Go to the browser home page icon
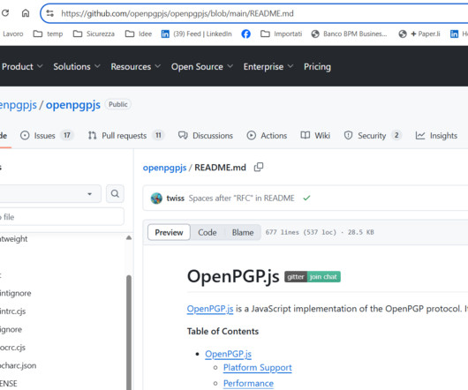 click(26, 13)
